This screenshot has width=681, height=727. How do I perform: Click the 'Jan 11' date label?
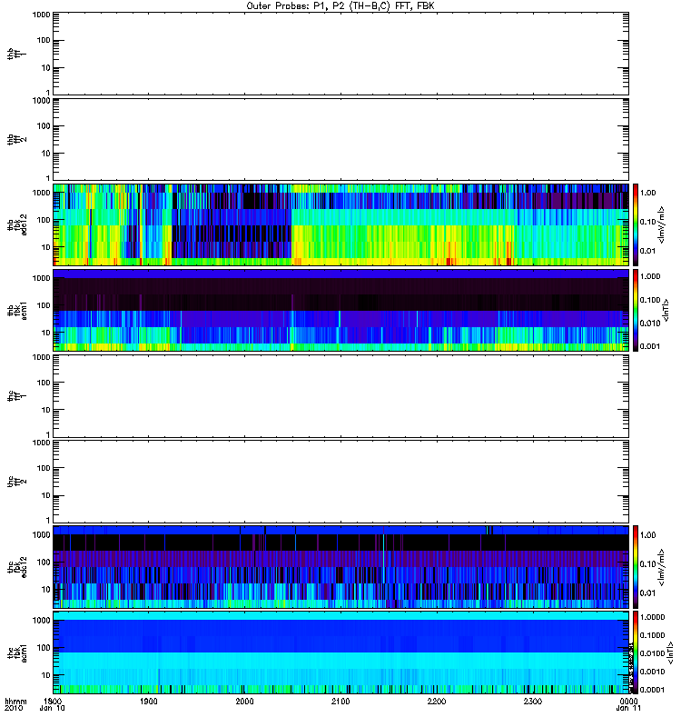pyautogui.click(x=628, y=709)
